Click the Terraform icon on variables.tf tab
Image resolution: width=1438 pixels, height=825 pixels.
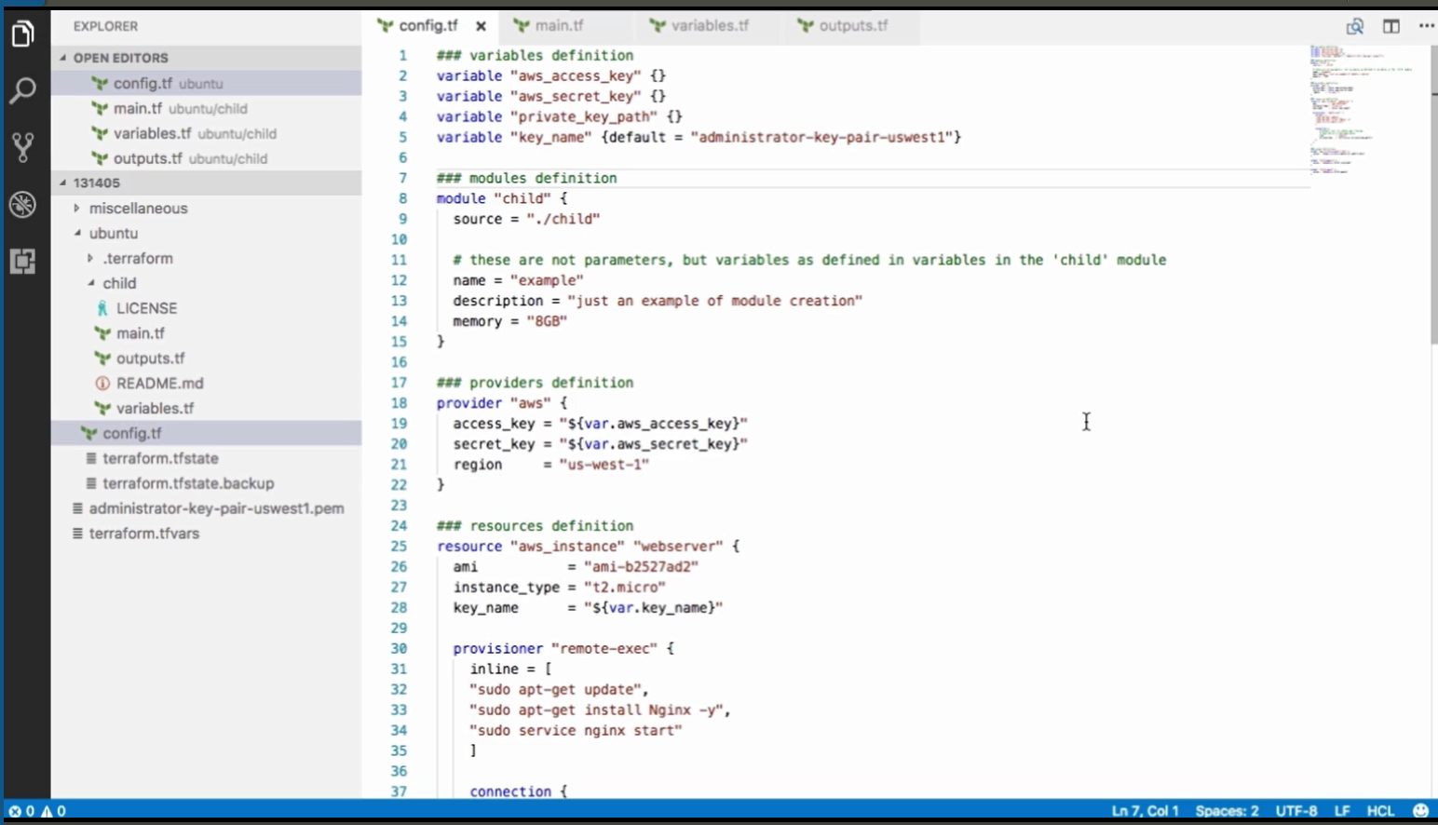click(658, 26)
